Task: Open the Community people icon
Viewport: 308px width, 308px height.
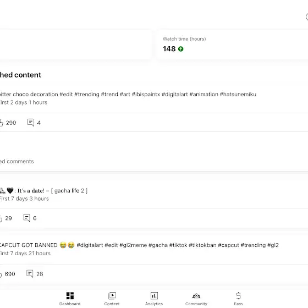Action: (196, 296)
